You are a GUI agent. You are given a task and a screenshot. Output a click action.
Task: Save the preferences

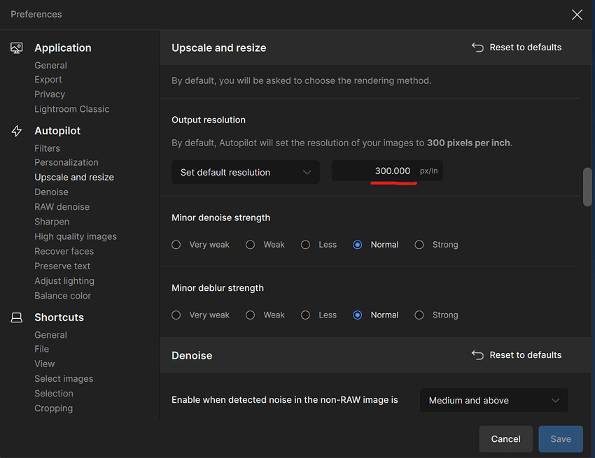[561, 439]
